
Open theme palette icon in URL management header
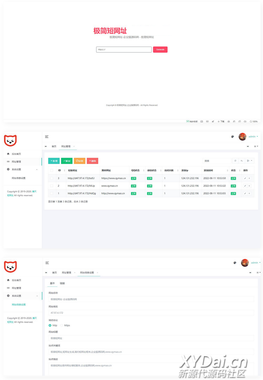coord(232,137)
